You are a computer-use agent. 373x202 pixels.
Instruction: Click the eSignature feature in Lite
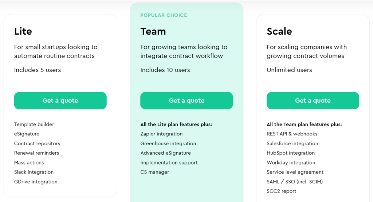27,134
